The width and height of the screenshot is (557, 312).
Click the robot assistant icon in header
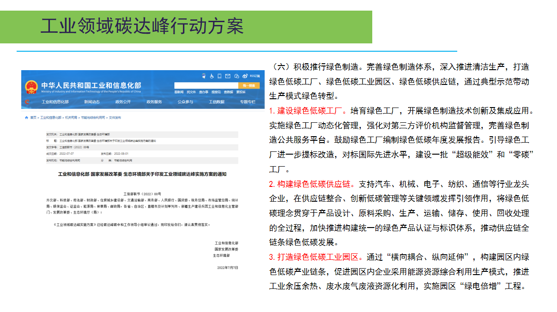204,76
